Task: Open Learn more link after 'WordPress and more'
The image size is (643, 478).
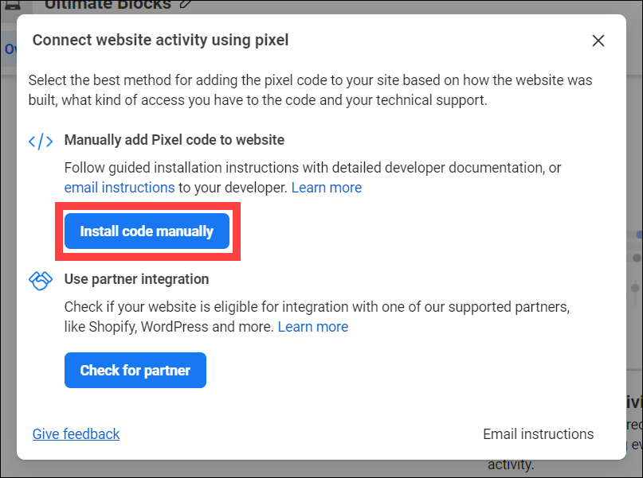Action: [313, 327]
